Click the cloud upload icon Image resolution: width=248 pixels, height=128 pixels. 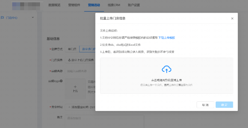[x=166, y=69]
